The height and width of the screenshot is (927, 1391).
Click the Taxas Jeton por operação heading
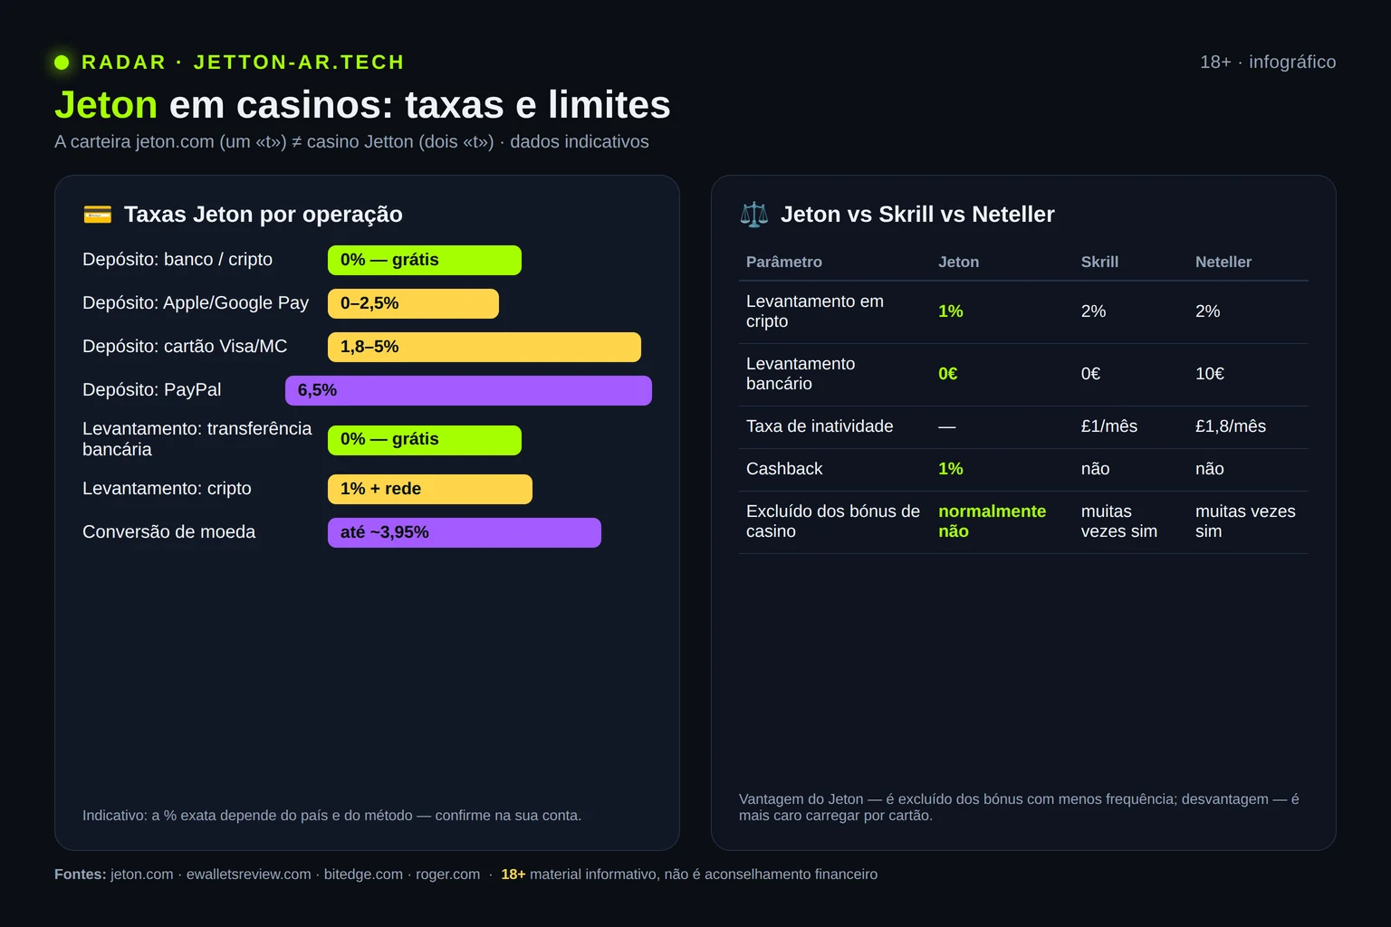[264, 215]
